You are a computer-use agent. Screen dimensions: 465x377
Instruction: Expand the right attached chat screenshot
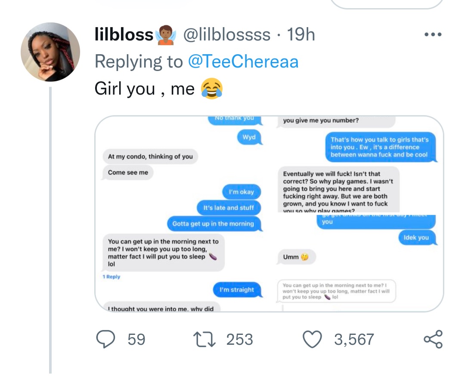pos(358,214)
